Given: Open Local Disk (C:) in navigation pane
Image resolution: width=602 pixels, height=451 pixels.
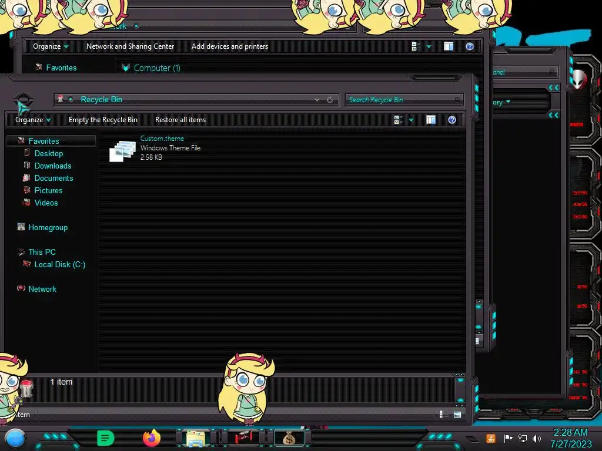Looking at the screenshot, I should [60, 264].
